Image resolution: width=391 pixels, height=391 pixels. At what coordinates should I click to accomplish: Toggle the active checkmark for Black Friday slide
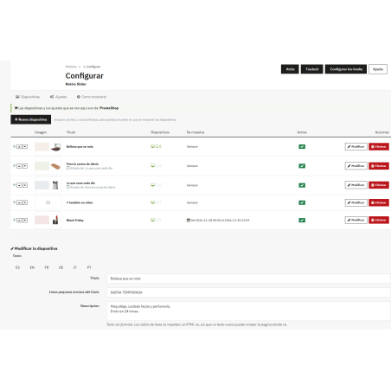(302, 220)
